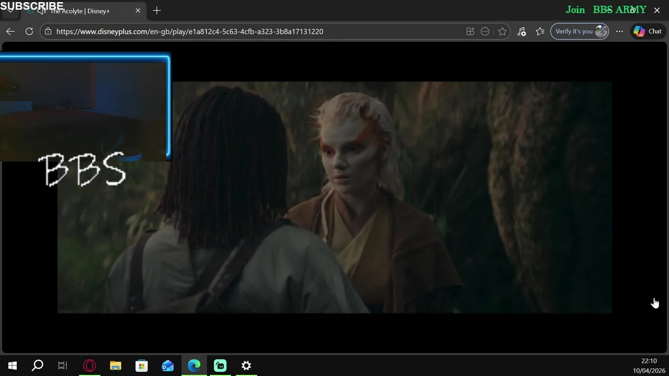Open Outlook from the taskbar
The height and width of the screenshot is (376, 669).
pos(168,366)
